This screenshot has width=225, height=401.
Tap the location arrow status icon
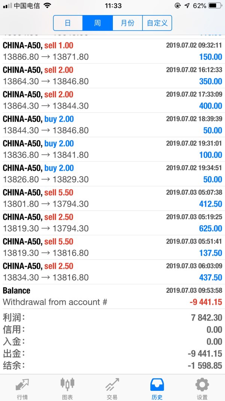click(187, 6)
